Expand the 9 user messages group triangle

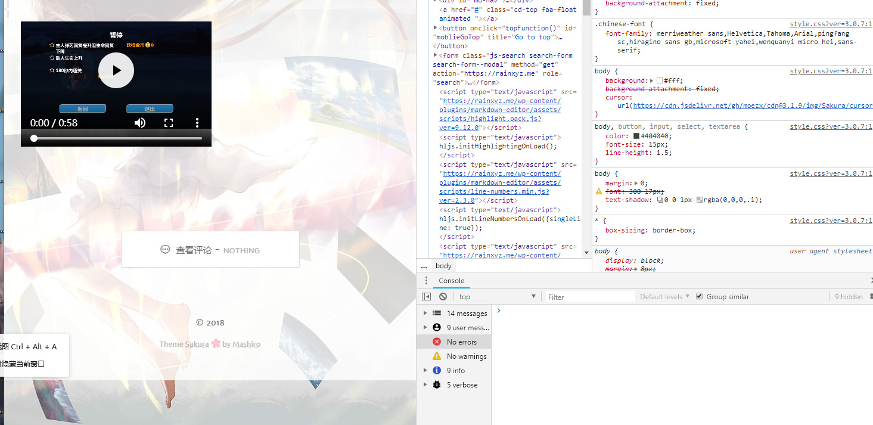[425, 327]
